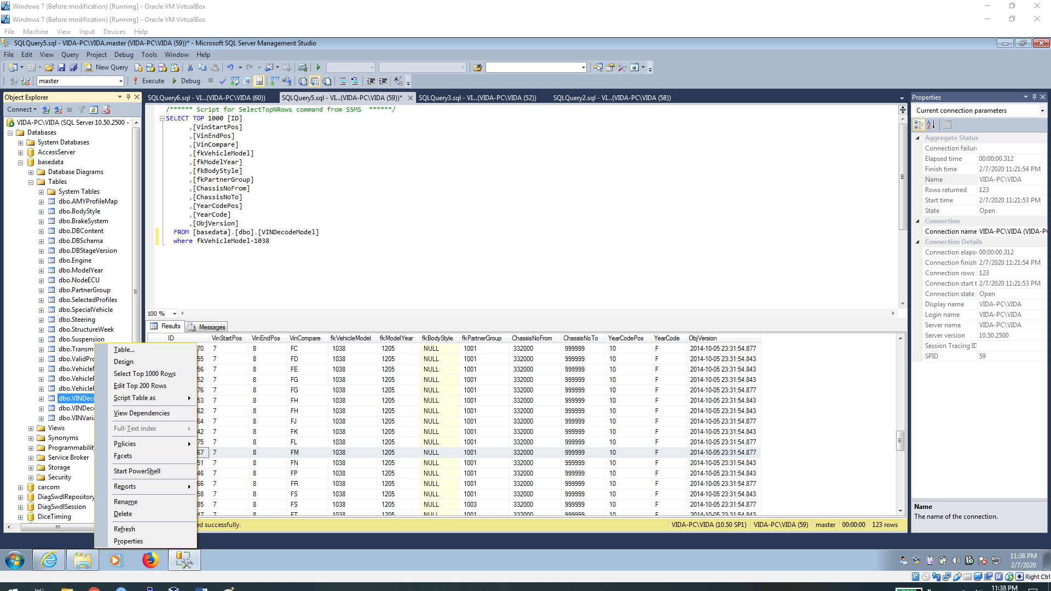Toggle Alphabetical sort in Properties panel
The width and height of the screenshot is (1051, 591).
(931, 125)
